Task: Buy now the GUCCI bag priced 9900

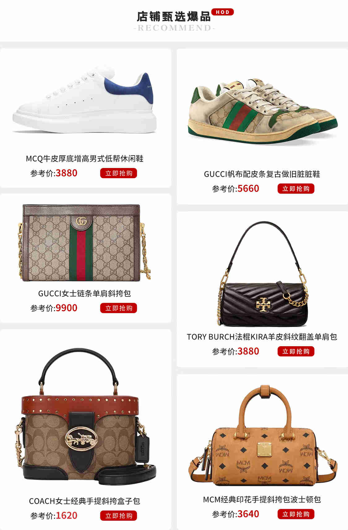Action: click(118, 308)
